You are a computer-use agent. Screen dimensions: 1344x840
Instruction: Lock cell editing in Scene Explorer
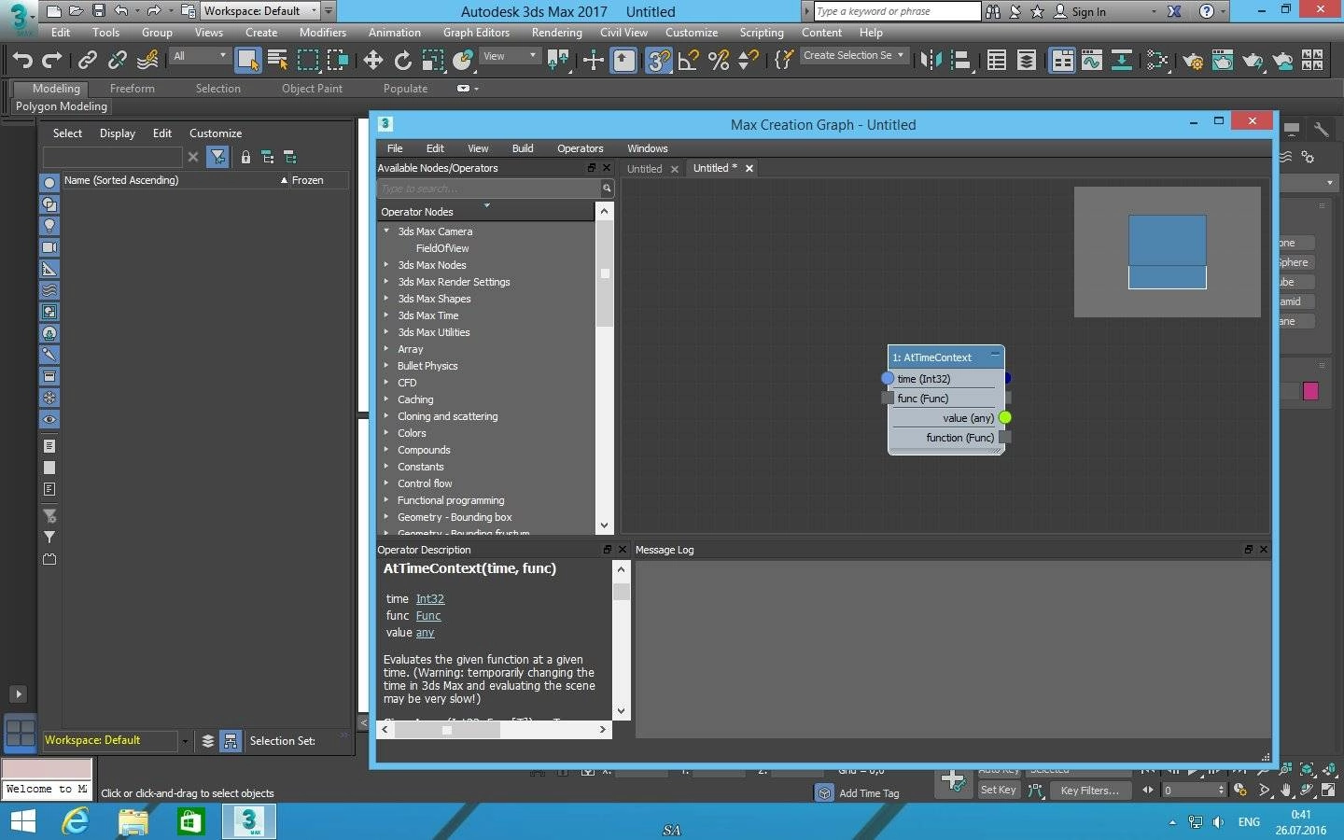pyautogui.click(x=245, y=157)
